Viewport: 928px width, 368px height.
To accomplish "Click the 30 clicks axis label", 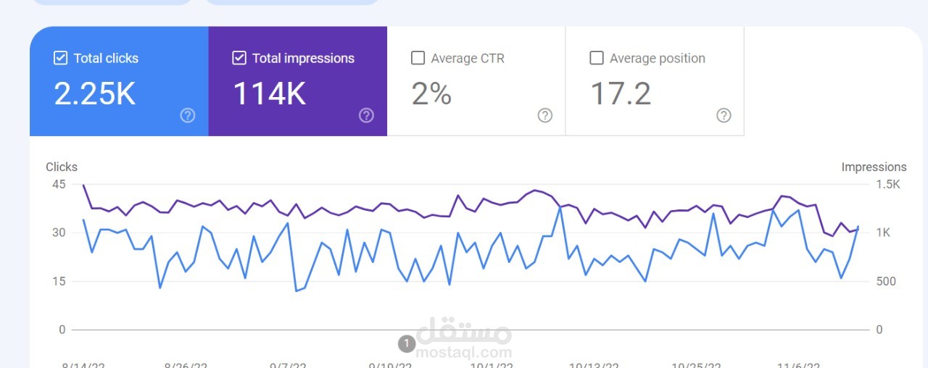I will [x=59, y=233].
